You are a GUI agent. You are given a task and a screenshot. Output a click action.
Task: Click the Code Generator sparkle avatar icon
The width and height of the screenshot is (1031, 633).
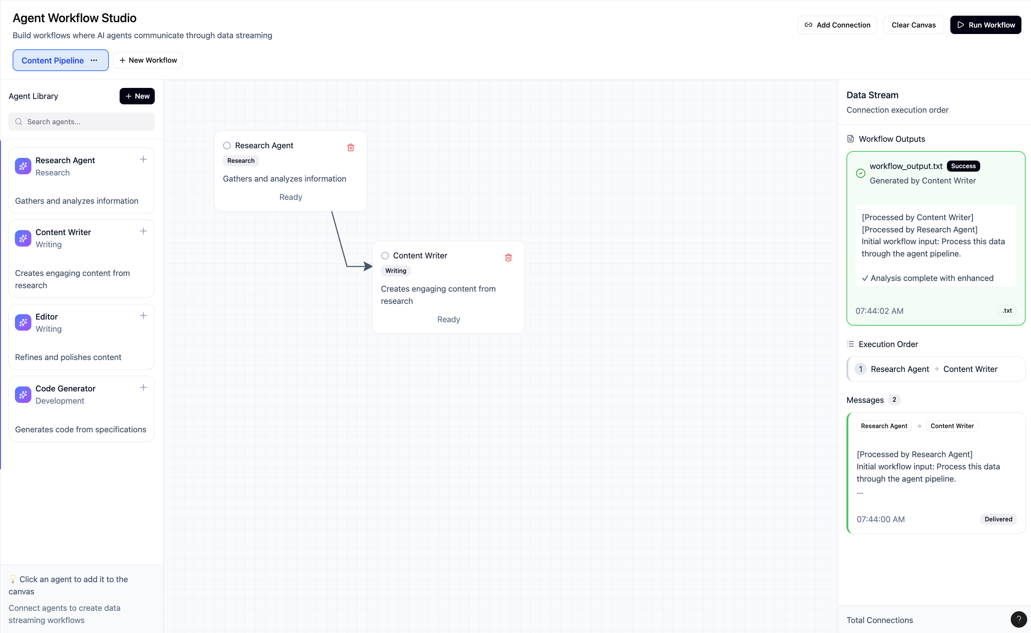23,394
